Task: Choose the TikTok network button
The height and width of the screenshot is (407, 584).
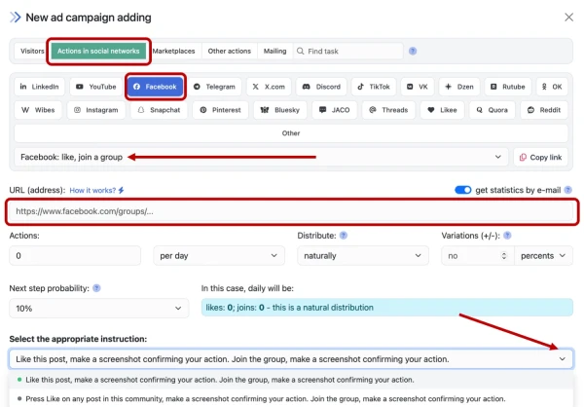Action: (373, 87)
